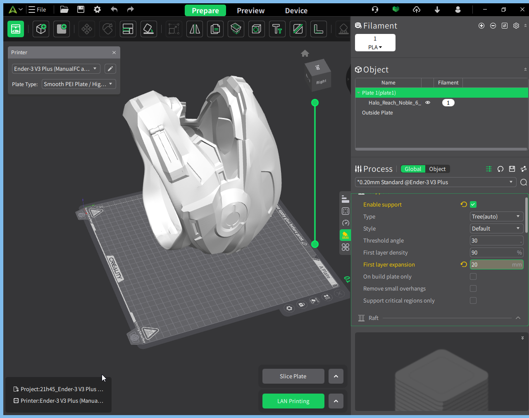Select the Lay on Face tool

coord(148,29)
